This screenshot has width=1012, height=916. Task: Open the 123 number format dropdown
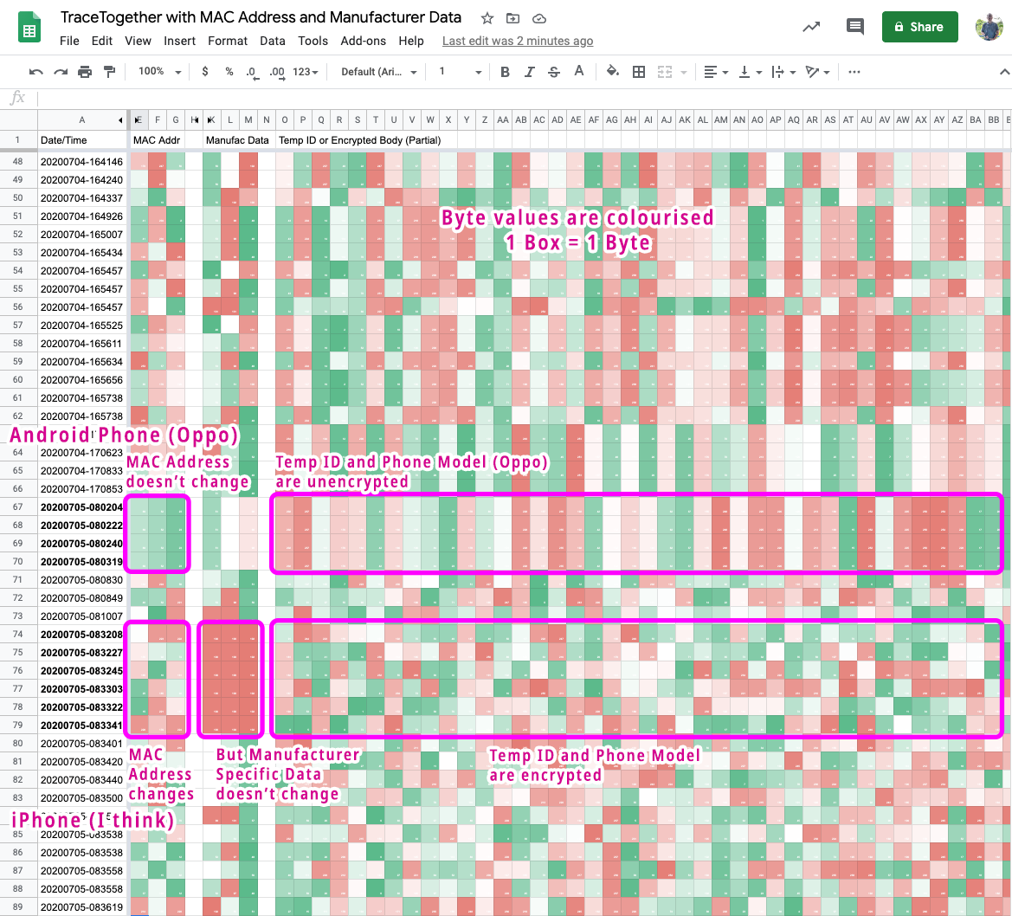click(306, 72)
